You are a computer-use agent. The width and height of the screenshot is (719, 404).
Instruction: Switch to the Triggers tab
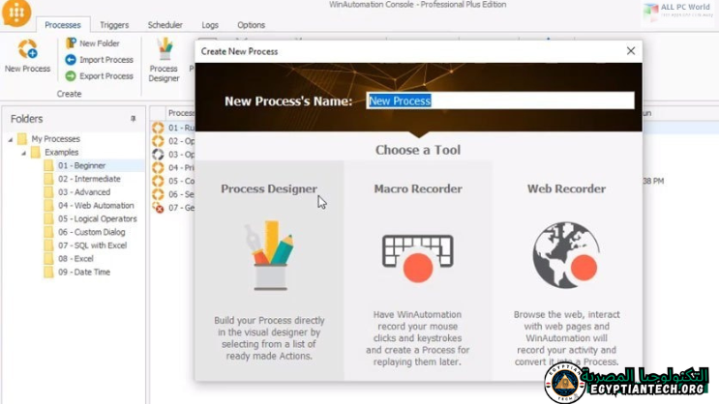[114, 25]
